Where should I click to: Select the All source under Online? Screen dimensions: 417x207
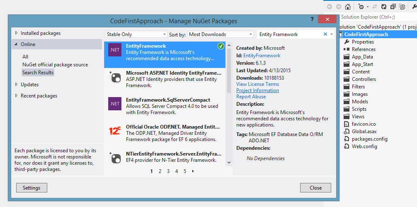coord(25,57)
